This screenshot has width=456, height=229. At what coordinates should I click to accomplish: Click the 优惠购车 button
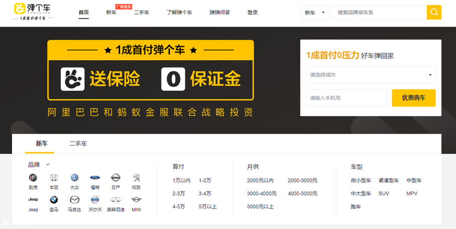click(413, 98)
